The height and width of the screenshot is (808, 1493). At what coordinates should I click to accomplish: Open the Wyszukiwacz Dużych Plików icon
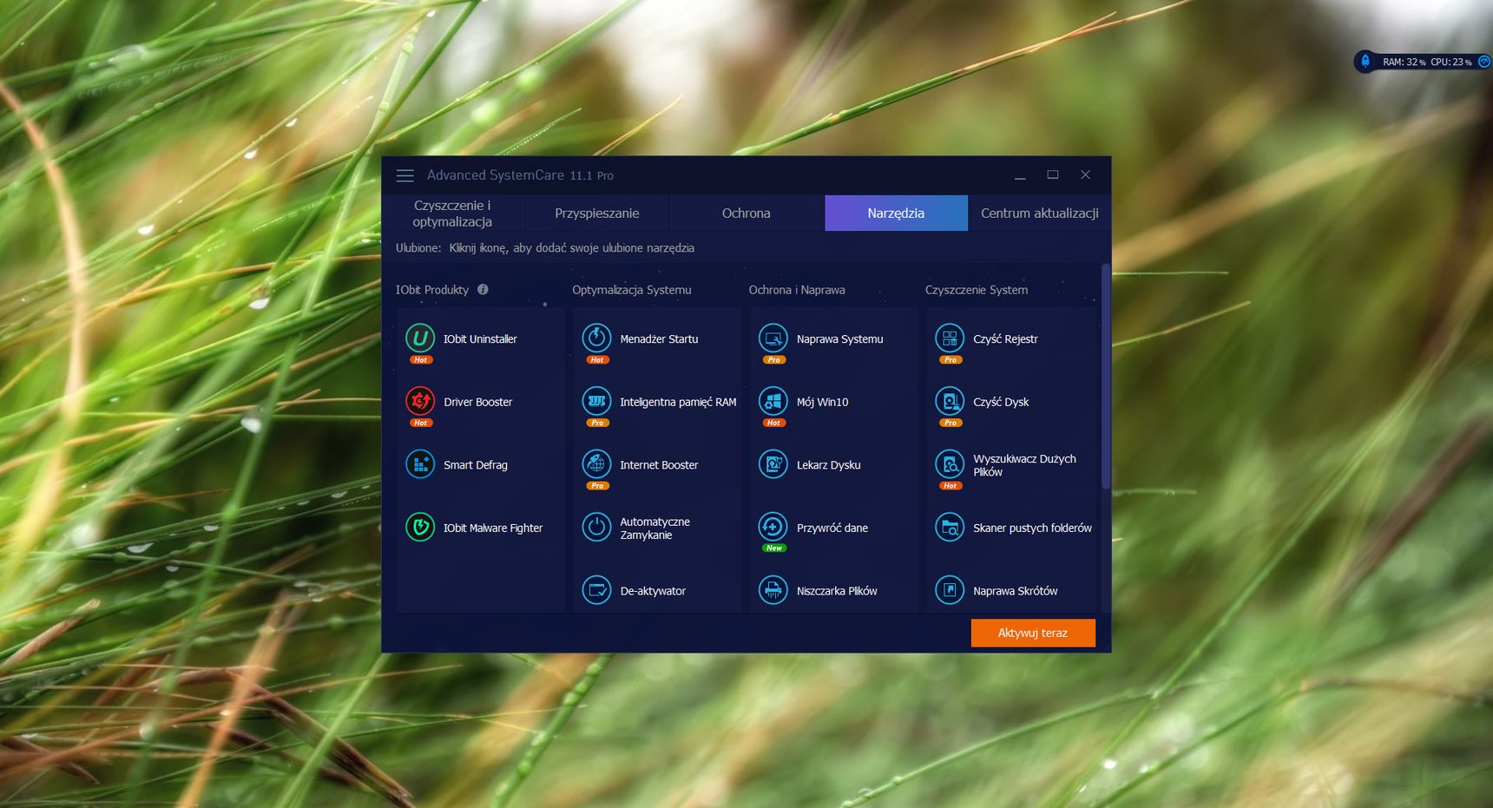click(x=950, y=464)
